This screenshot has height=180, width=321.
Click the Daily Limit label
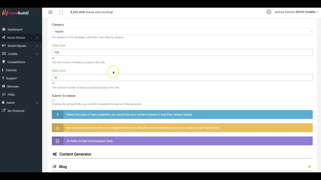[x=58, y=71]
